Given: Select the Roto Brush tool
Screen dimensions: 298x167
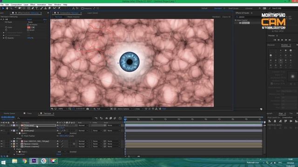Looking at the screenshot, I should [54, 8].
